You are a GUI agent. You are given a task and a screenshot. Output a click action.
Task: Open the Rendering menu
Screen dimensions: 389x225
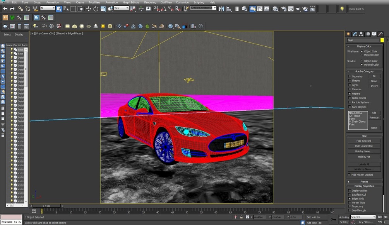click(x=150, y=2)
